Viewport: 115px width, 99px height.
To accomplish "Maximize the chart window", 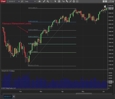I will click(x=111, y=1).
